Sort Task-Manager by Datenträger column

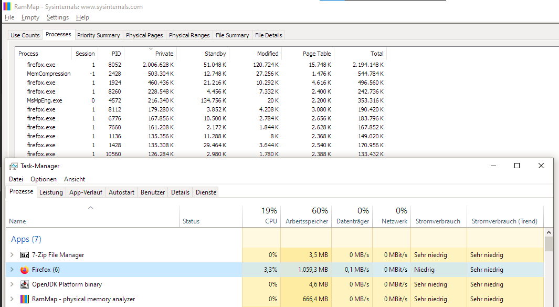[x=352, y=217]
